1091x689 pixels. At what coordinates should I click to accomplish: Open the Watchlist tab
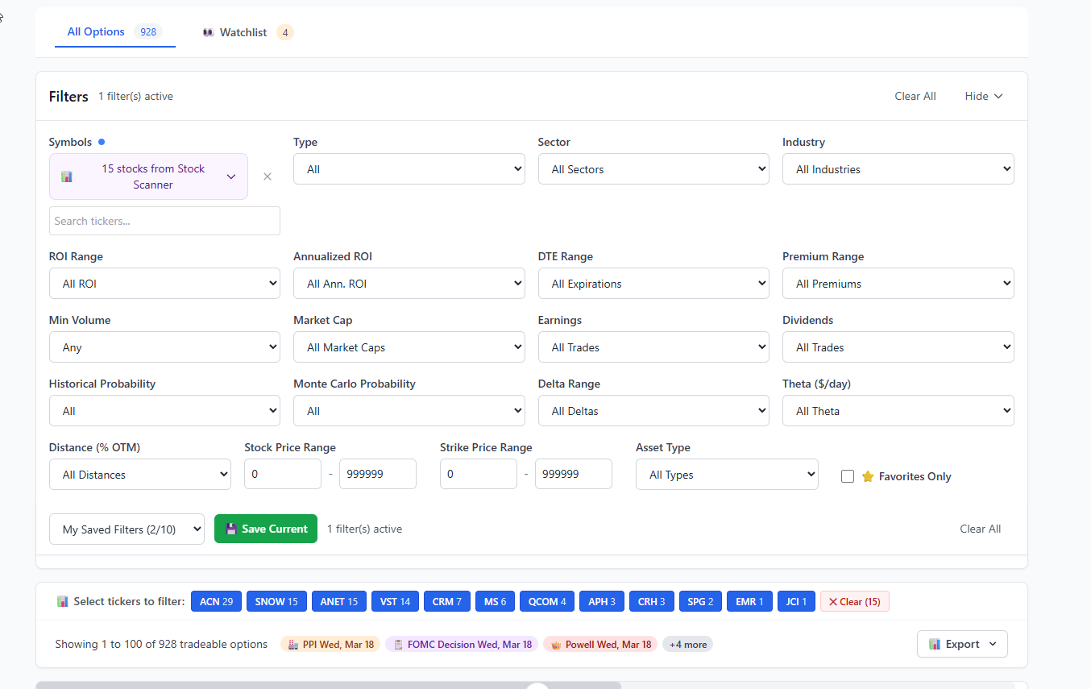coord(248,32)
